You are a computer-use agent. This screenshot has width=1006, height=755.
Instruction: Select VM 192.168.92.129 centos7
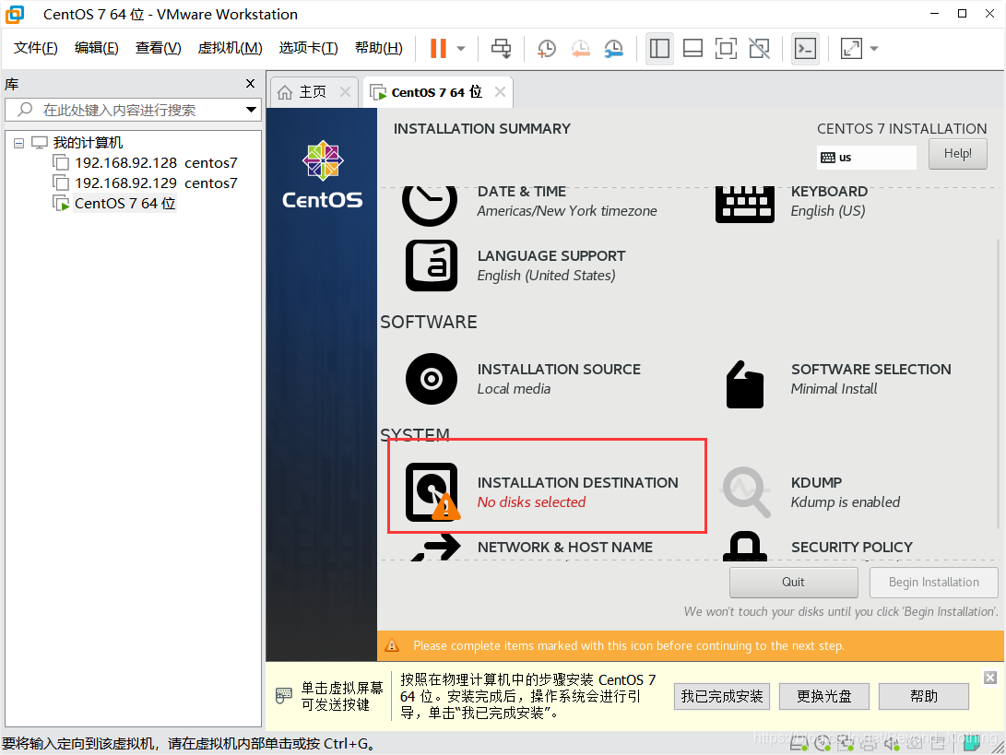pos(156,183)
